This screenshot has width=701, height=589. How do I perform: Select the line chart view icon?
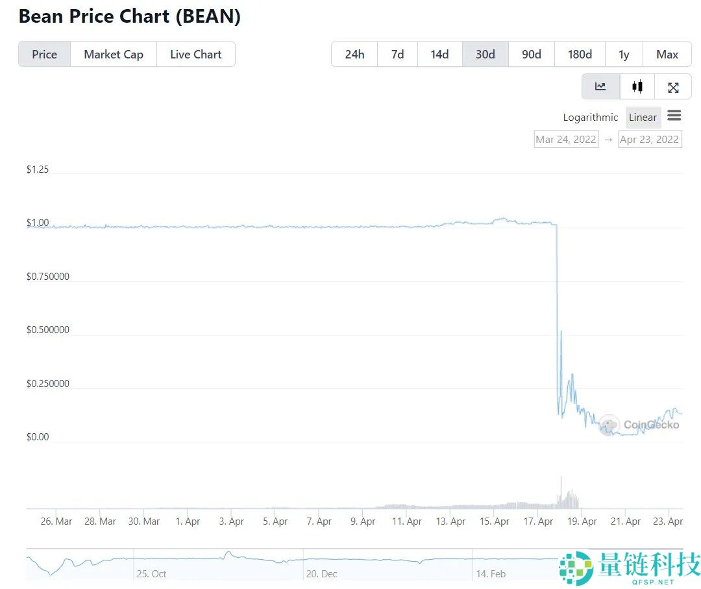click(600, 87)
